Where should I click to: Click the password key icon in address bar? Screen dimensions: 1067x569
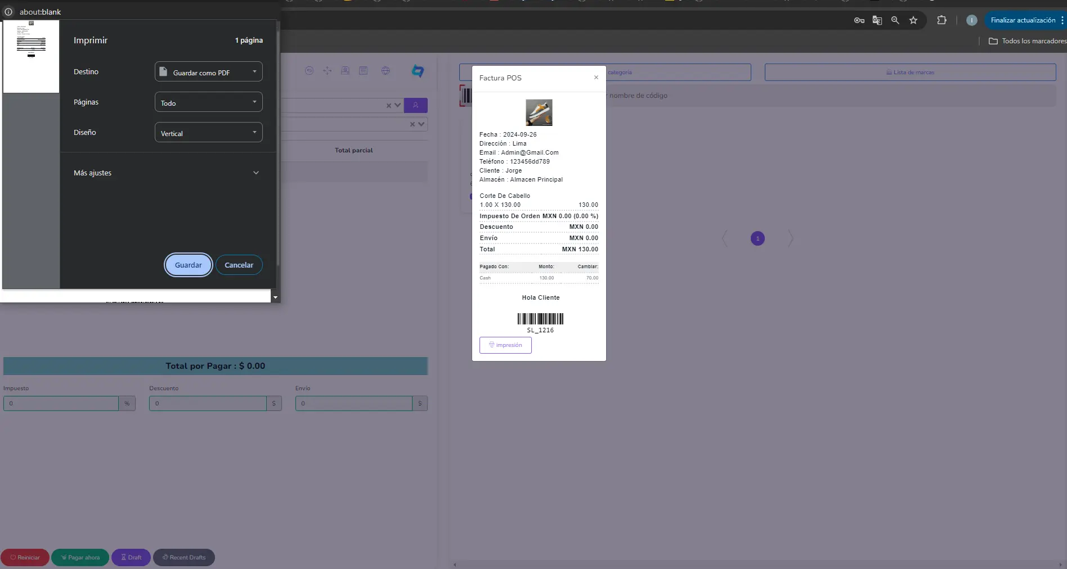click(x=859, y=20)
